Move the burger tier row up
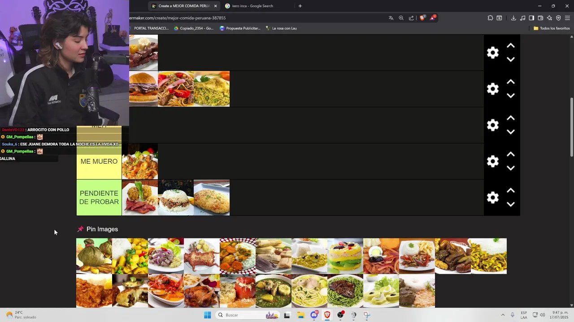This screenshot has height=322, width=574. point(510,82)
